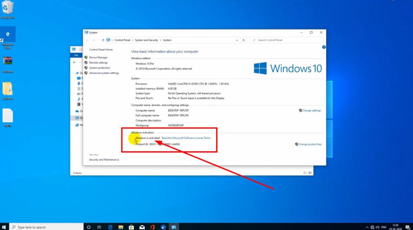Click the taskbar search box

47,227
